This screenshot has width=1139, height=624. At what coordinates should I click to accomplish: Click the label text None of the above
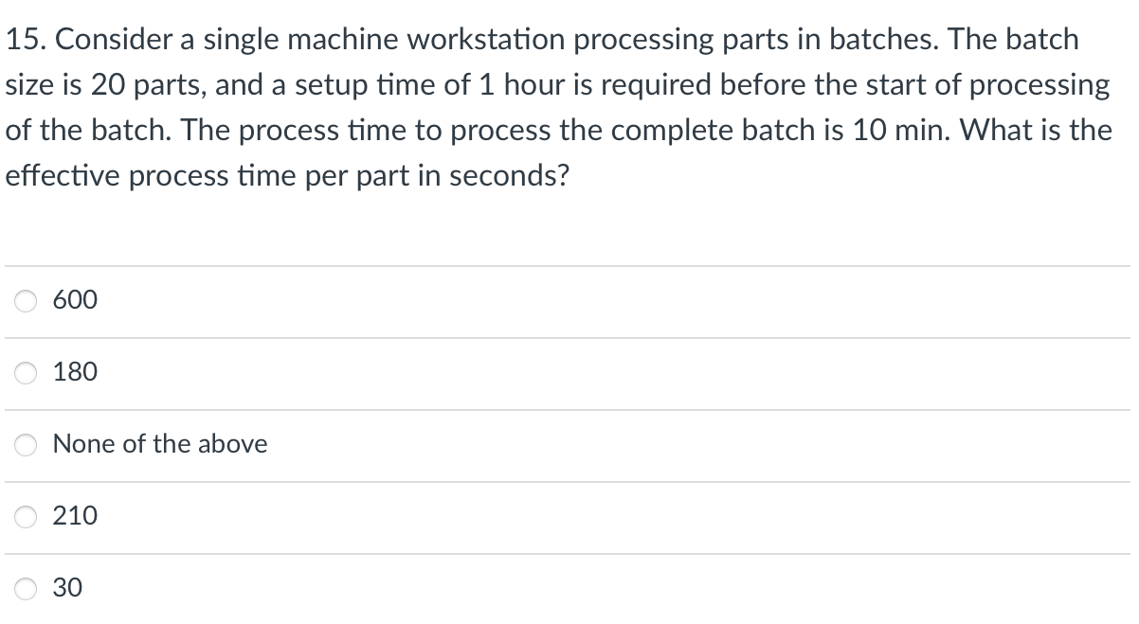point(159,444)
